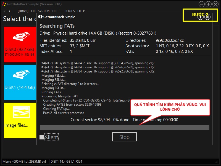Open the TOOLS menu
The width and height of the screenshot is (221, 166).
click(70, 11)
